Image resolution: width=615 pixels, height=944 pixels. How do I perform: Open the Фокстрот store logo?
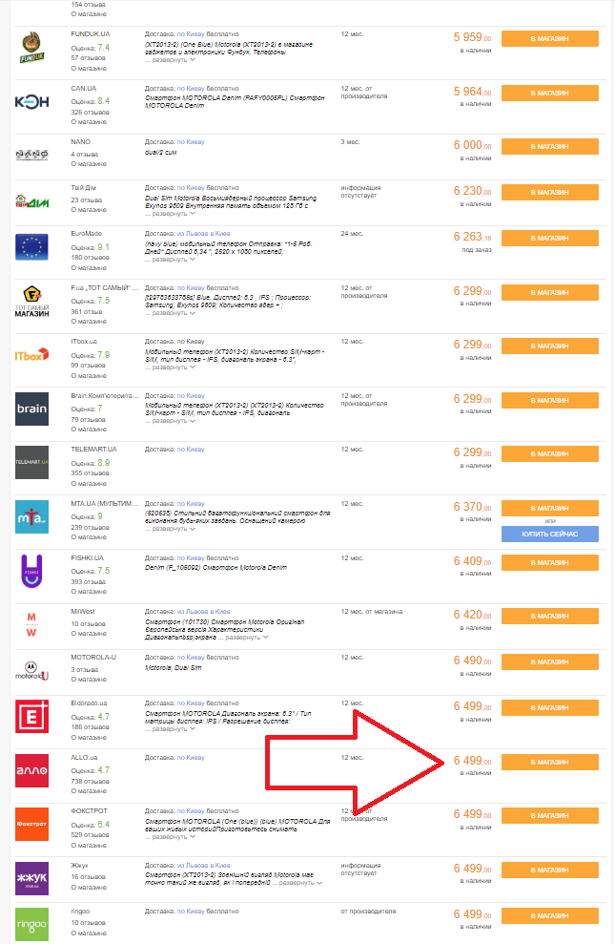[31, 824]
